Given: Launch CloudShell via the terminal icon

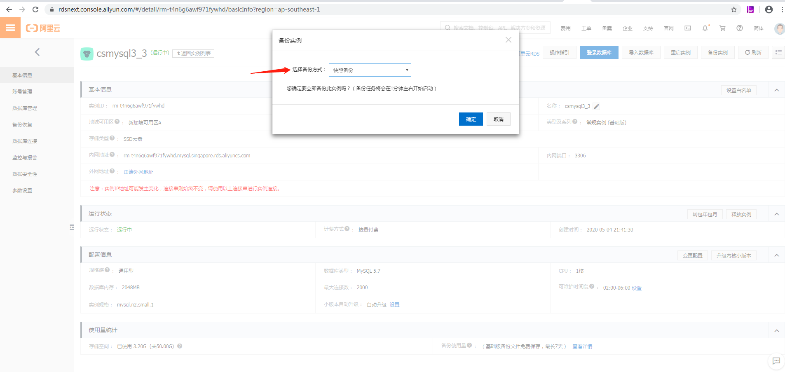Looking at the screenshot, I should 687,28.
